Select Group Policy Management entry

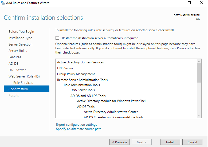[76, 74]
